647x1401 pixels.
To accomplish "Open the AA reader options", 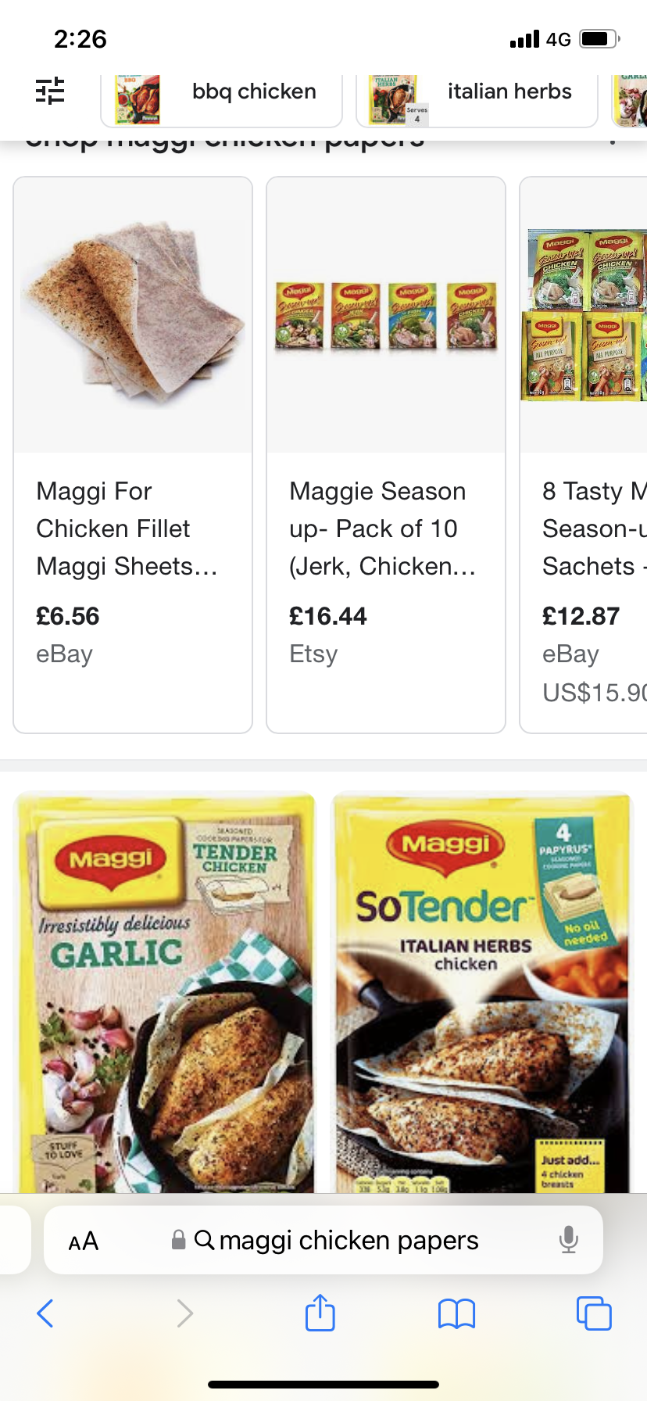I will (x=84, y=1241).
